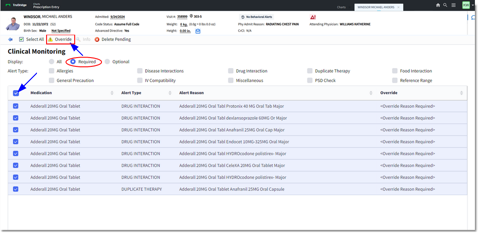The width and height of the screenshot is (478, 233).
Task: Enable the Reference Range checkbox
Action: (x=395, y=80)
